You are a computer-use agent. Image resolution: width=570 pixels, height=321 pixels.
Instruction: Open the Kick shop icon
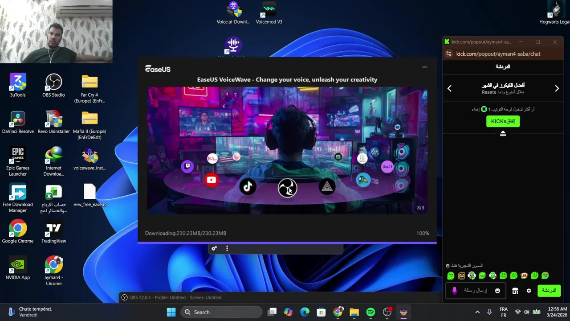pyautogui.click(x=515, y=291)
